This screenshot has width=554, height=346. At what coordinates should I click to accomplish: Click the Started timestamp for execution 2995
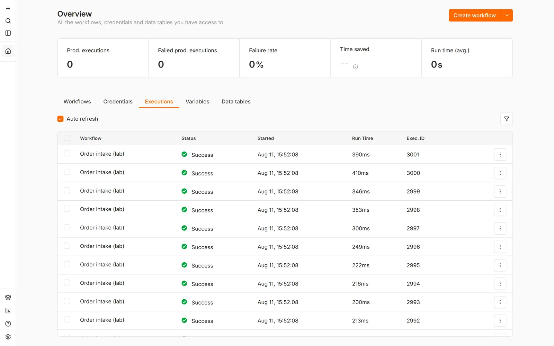(278, 265)
